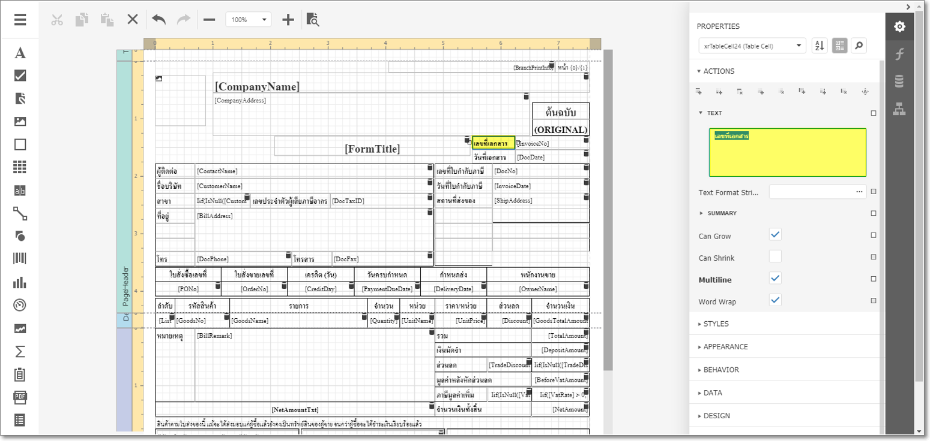Expand the BEHAVIOR section
The image size is (930, 441).
718,370
